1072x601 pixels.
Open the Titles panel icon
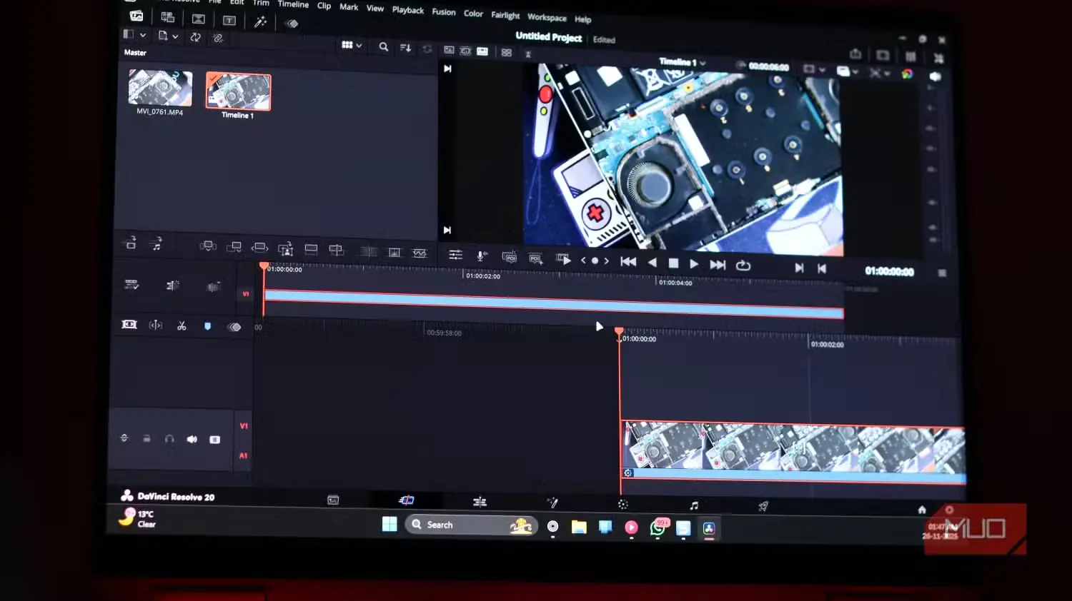229,21
